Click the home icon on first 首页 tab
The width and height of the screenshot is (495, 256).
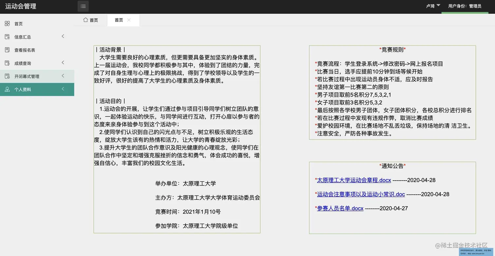(85, 20)
